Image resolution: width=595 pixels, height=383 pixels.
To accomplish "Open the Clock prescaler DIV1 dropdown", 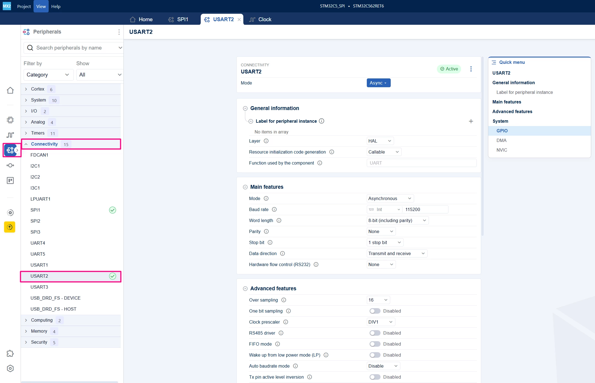I will click(381, 322).
